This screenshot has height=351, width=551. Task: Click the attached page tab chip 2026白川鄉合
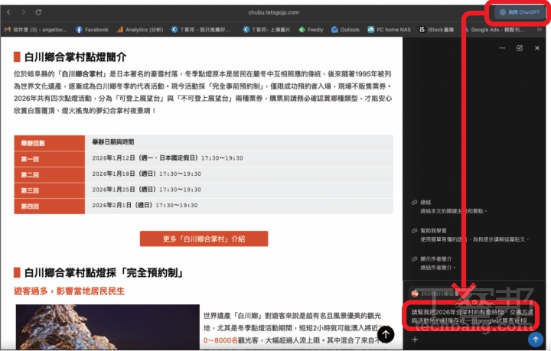click(435, 294)
